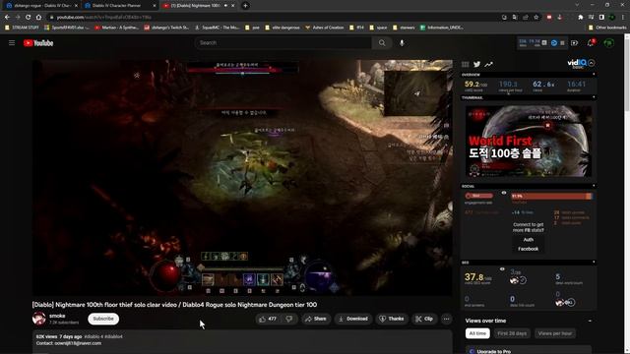Like the video with thumbs up
This screenshot has width=630, height=354.
click(268, 319)
